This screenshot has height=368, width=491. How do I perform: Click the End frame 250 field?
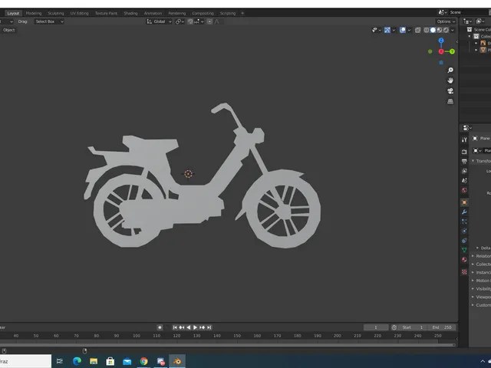point(442,327)
